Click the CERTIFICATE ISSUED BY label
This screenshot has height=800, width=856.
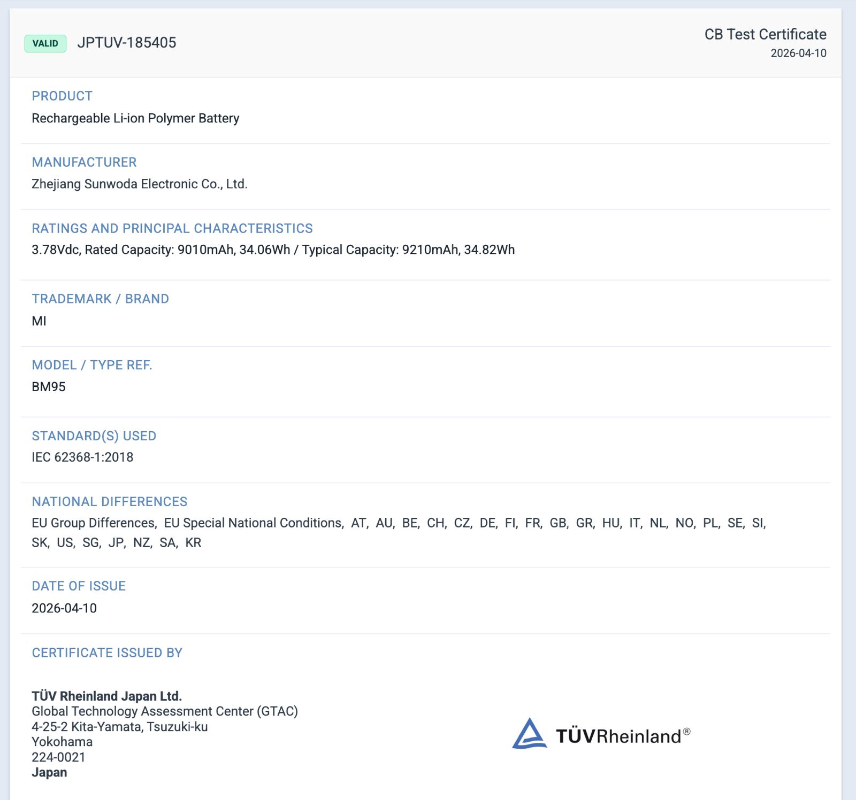pos(107,653)
